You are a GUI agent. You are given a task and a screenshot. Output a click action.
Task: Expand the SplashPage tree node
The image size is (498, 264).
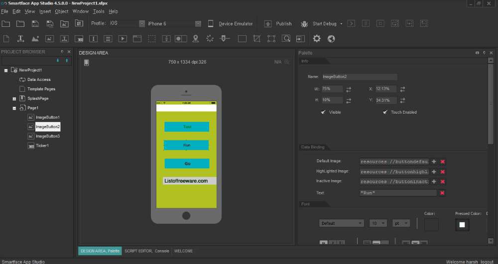point(14,99)
